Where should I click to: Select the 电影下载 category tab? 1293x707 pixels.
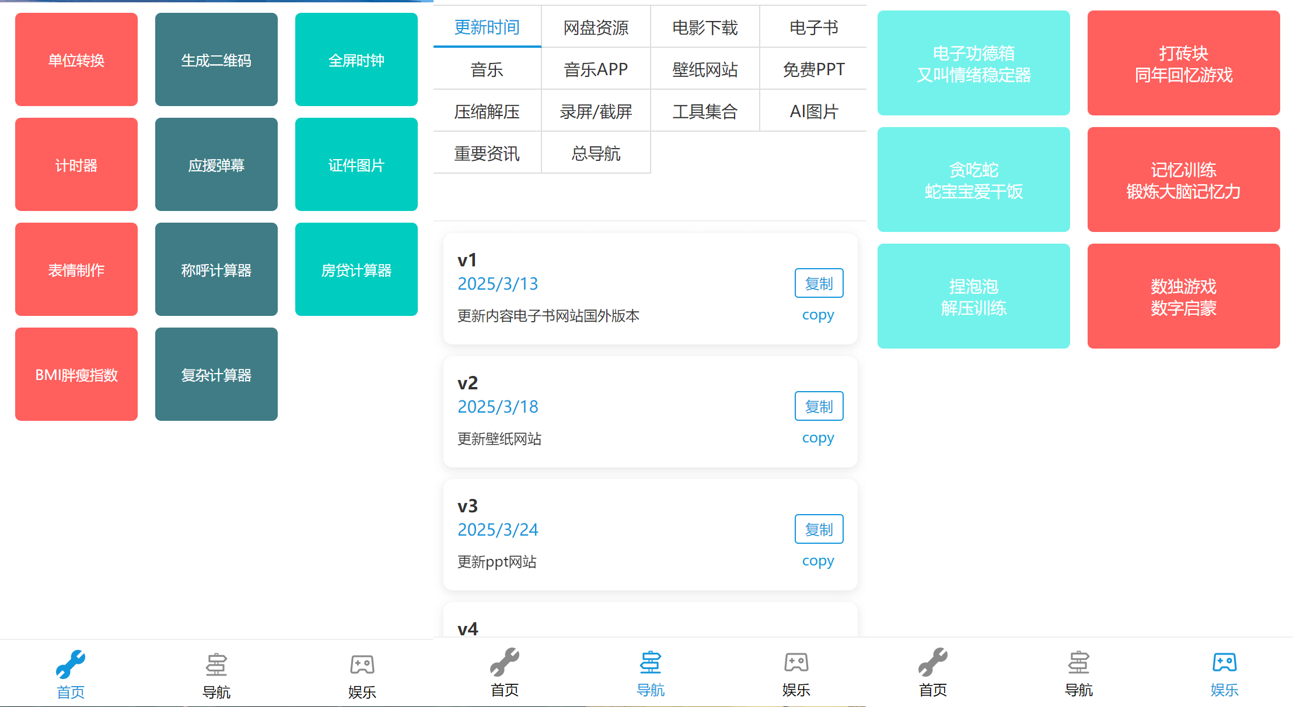coord(705,27)
